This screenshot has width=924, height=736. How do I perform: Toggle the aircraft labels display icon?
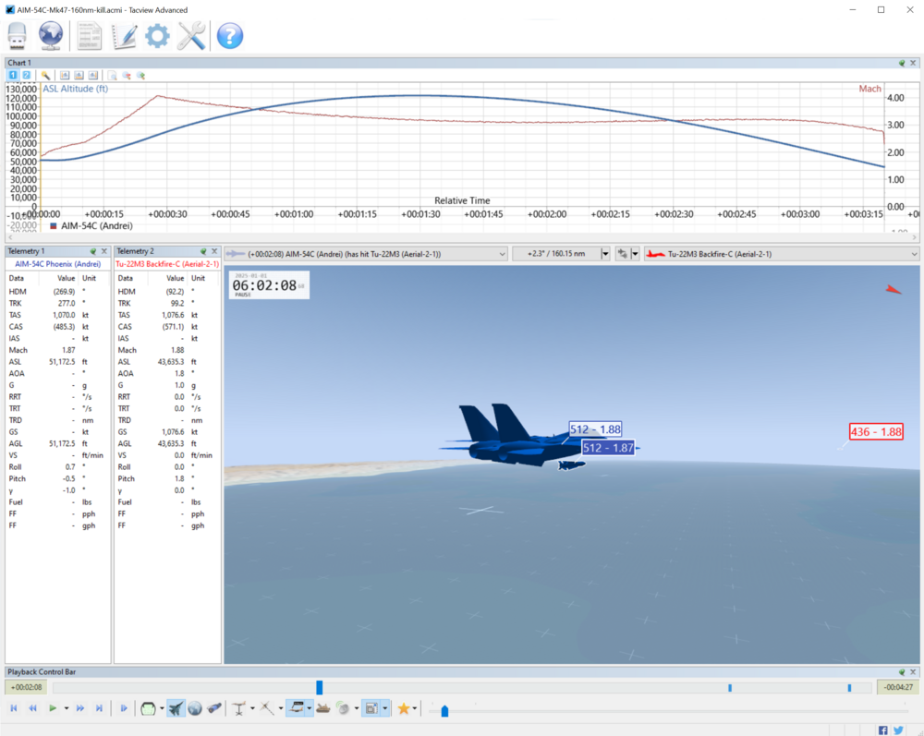pos(297,708)
